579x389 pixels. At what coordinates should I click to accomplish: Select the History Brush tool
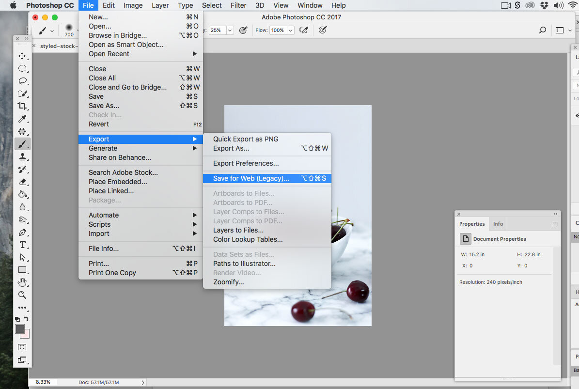tap(22, 170)
